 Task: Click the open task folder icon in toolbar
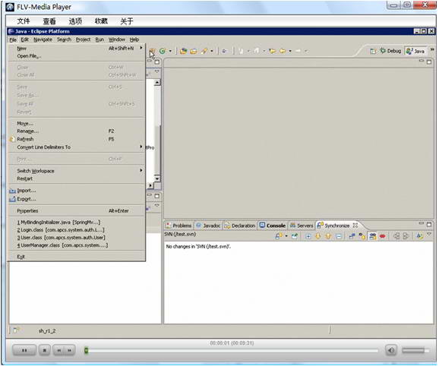pos(194,51)
